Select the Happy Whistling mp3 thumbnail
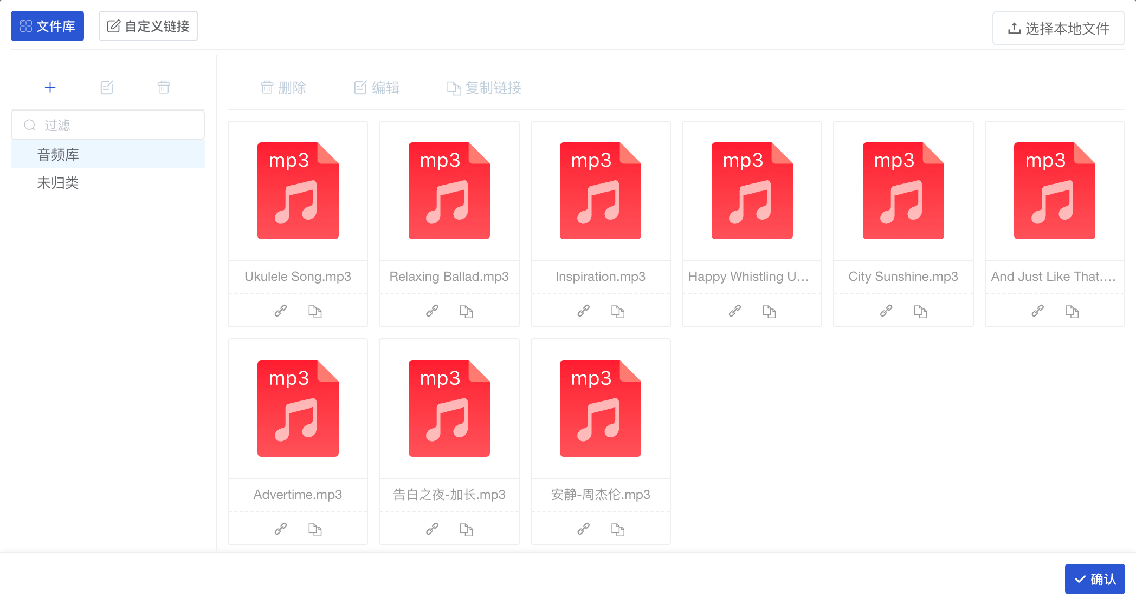1136x605 pixels. (752, 190)
